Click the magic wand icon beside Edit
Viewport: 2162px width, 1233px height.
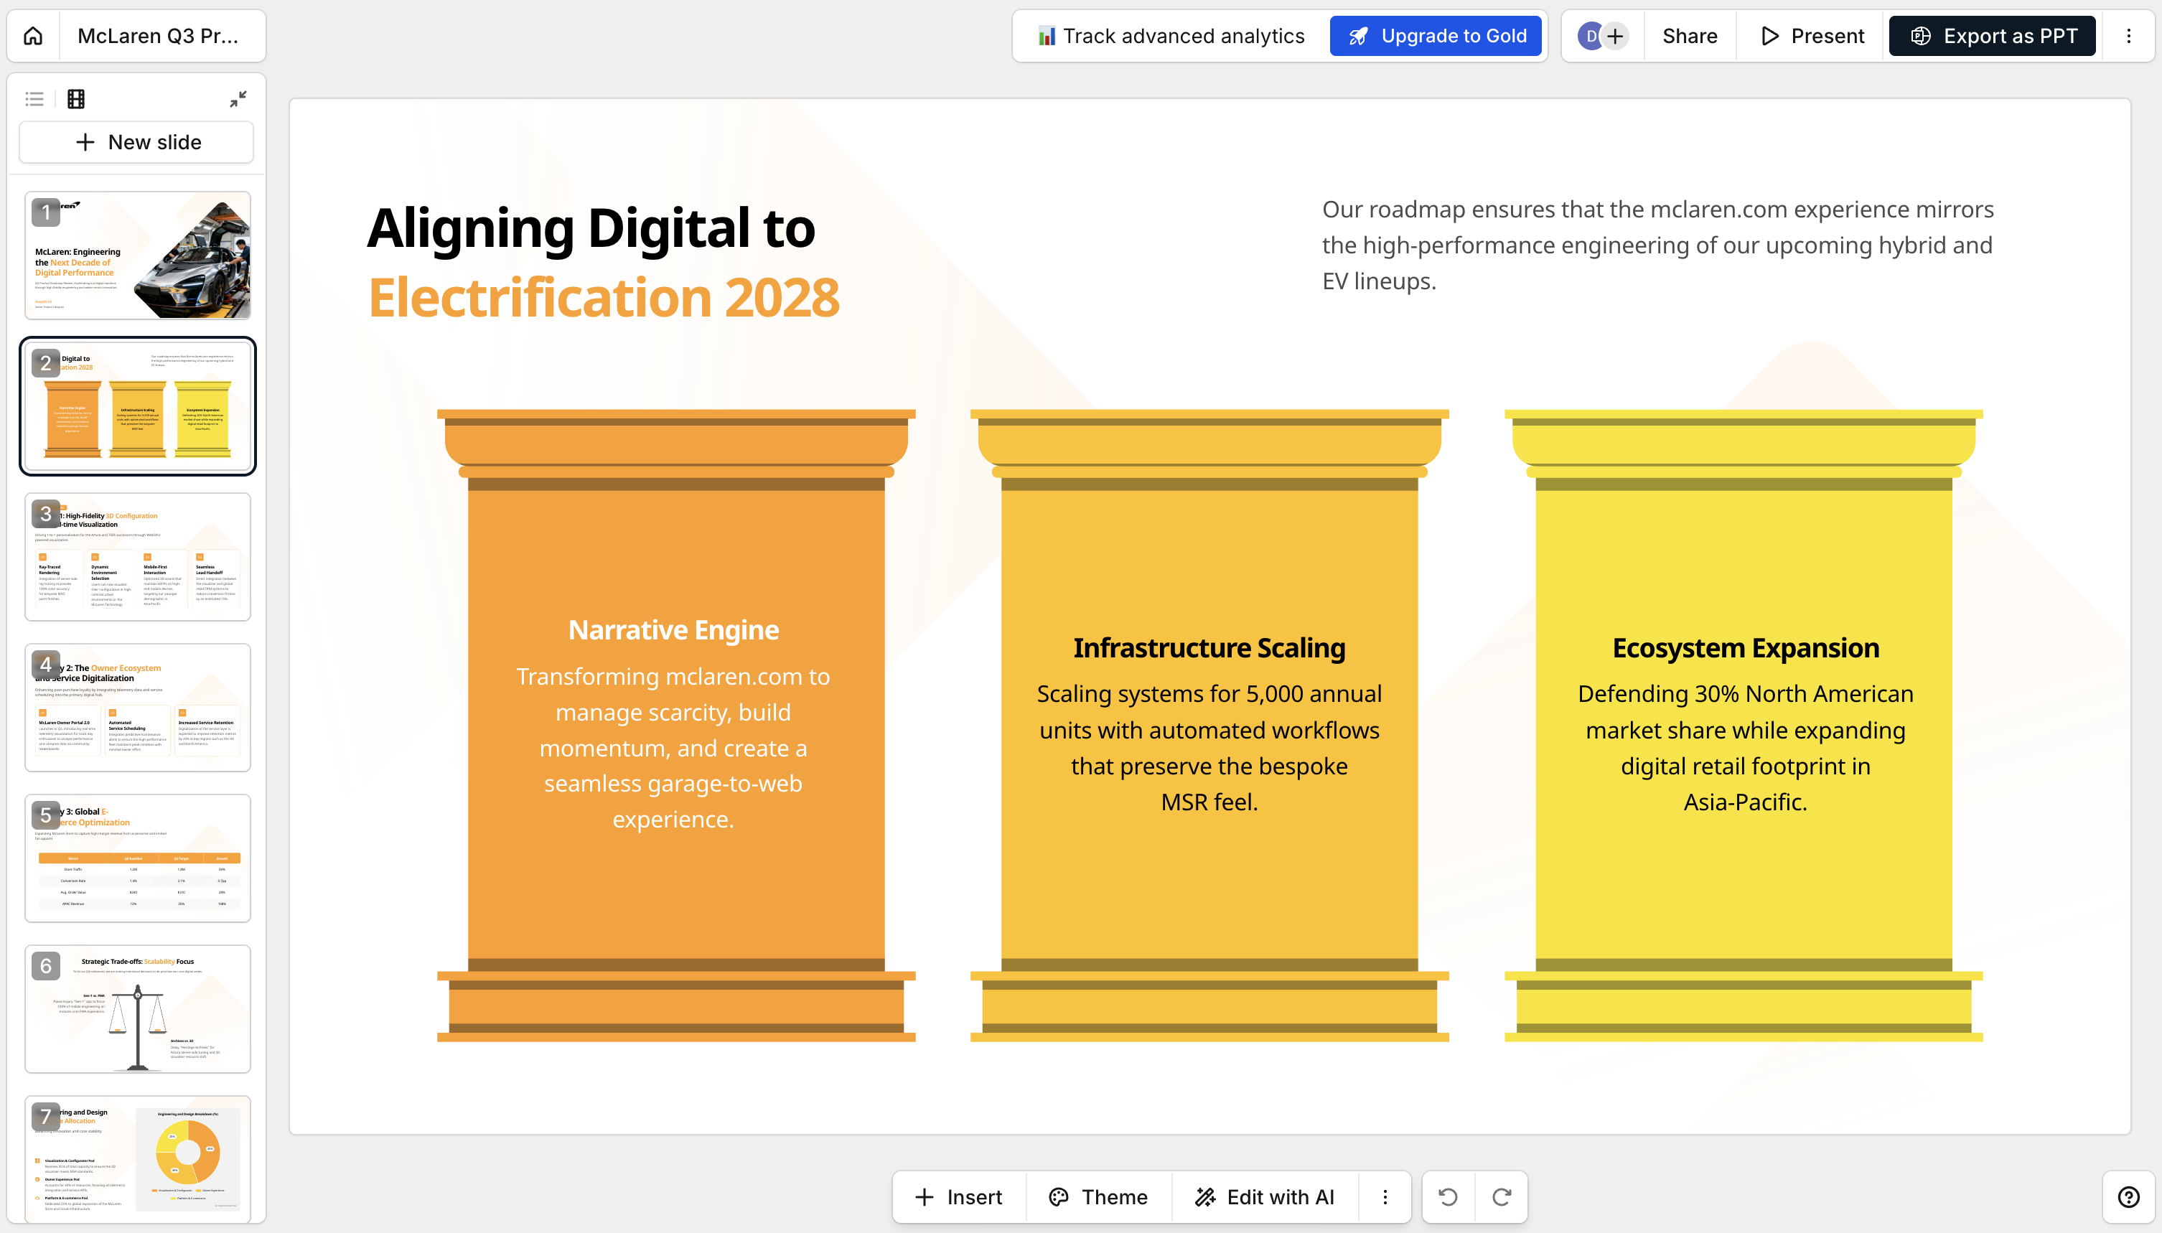[1204, 1196]
